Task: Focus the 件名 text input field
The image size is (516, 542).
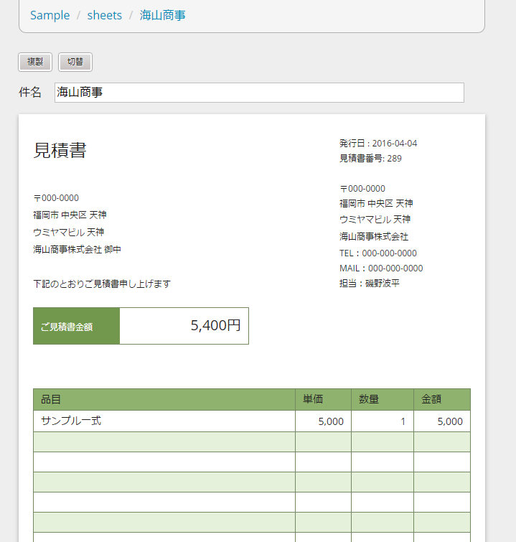Action: 259,93
